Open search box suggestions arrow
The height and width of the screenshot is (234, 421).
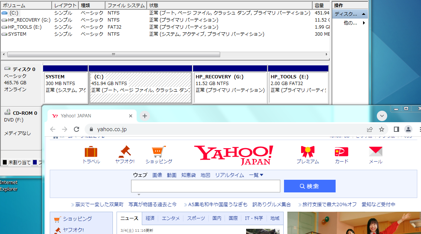coord(139,195)
